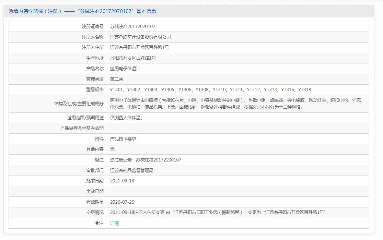
Task: Click the 产品名称 row label
Action: pos(95,69)
